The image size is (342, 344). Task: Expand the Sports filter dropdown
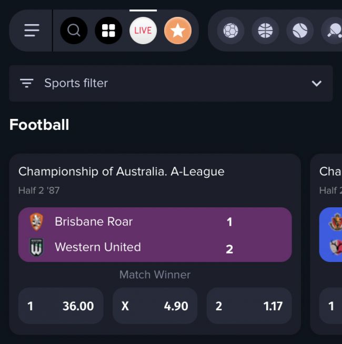[x=170, y=83]
